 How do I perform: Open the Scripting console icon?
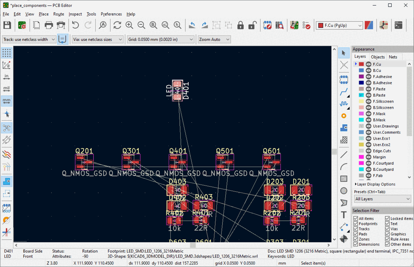(x=398, y=25)
